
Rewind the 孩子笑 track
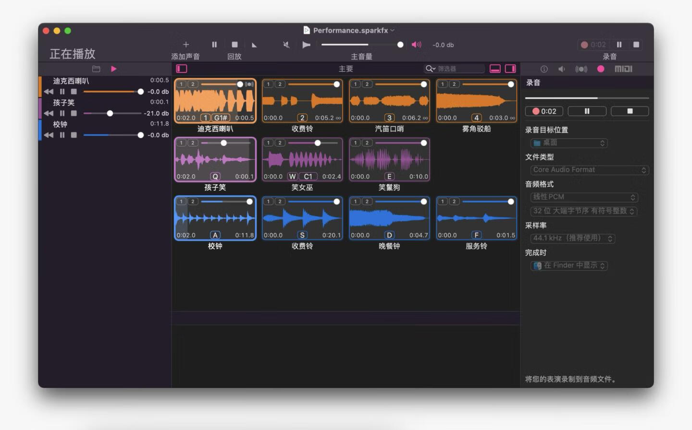(49, 113)
